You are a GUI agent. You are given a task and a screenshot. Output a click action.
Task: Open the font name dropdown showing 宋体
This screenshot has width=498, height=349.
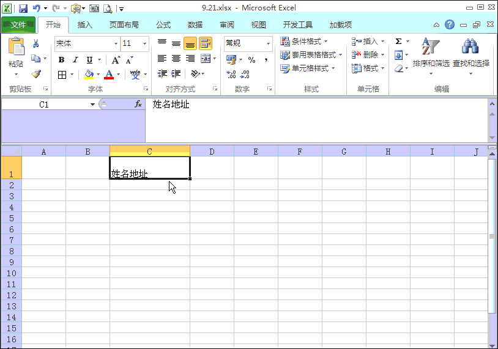pos(116,44)
